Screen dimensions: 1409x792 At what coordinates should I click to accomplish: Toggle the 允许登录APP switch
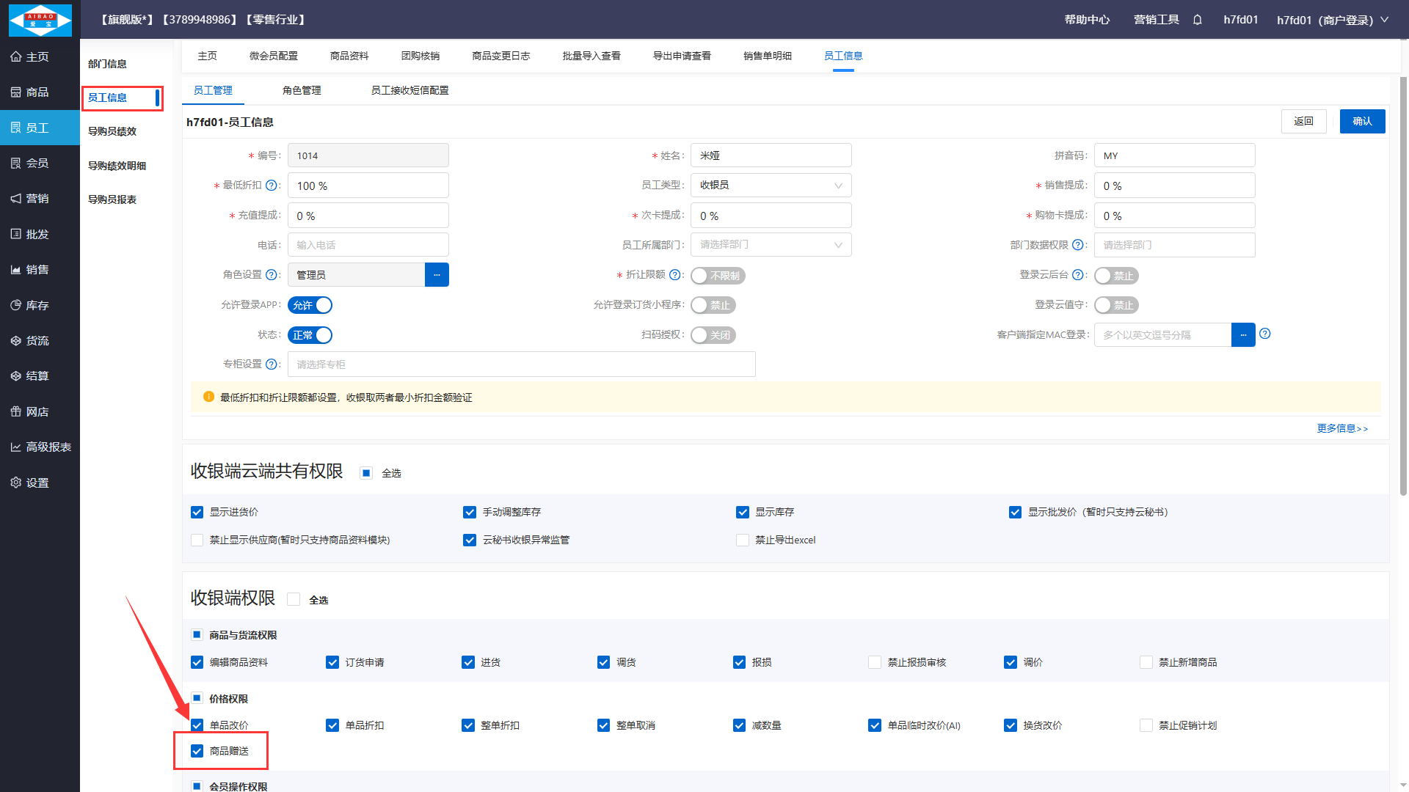(310, 305)
